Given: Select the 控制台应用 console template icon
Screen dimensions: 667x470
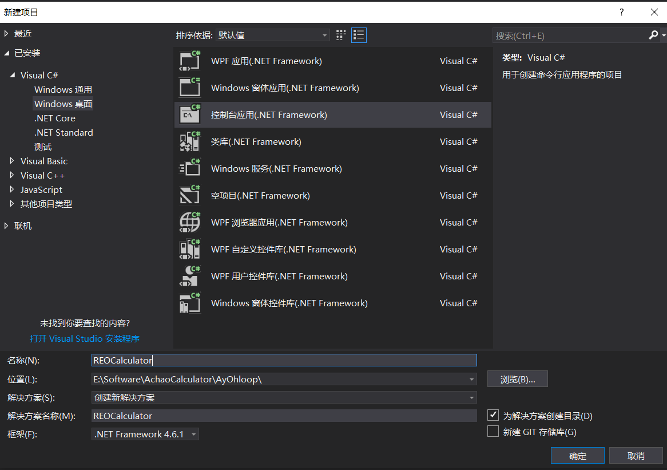Looking at the screenshot, I should tap(190, 114).
